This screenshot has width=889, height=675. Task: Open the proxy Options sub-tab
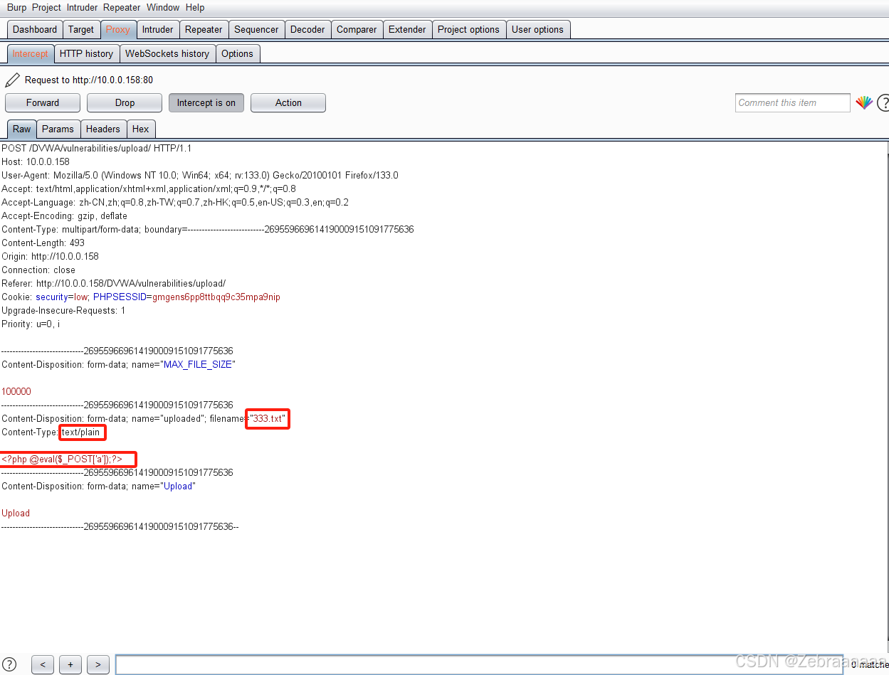[237, 53]
